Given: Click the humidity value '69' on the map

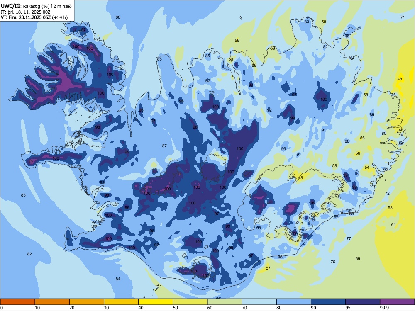Looking at the screenshot, I should [358, 258].
